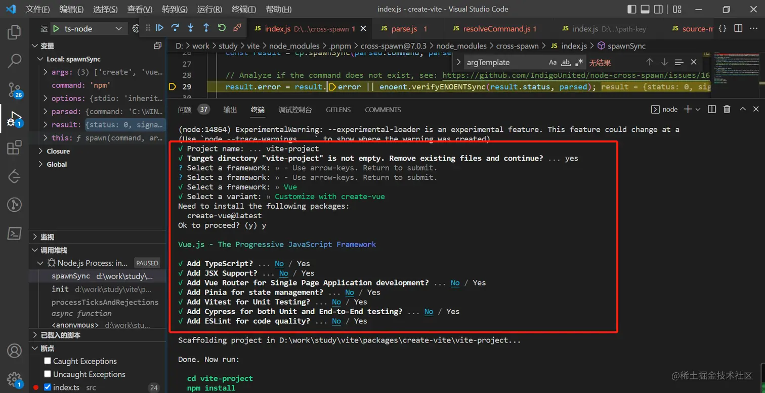765x393 pixels.
Task: Toggle Match Whole Word in find widget
Action: pyautogui.click(x=566, y=62)
